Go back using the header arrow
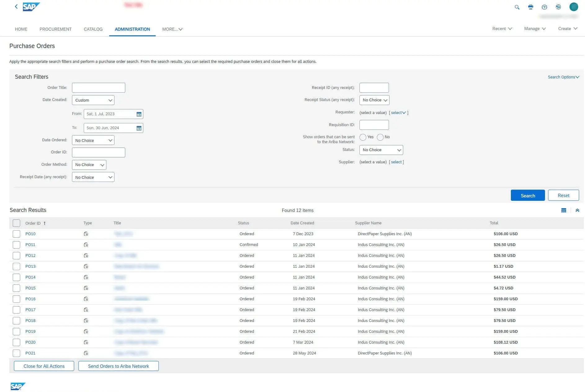The height and width of the screenshot is (392, 585). (16, 7)
